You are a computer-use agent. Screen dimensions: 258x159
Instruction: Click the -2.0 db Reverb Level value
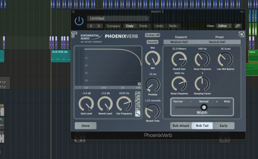(105, 93)
